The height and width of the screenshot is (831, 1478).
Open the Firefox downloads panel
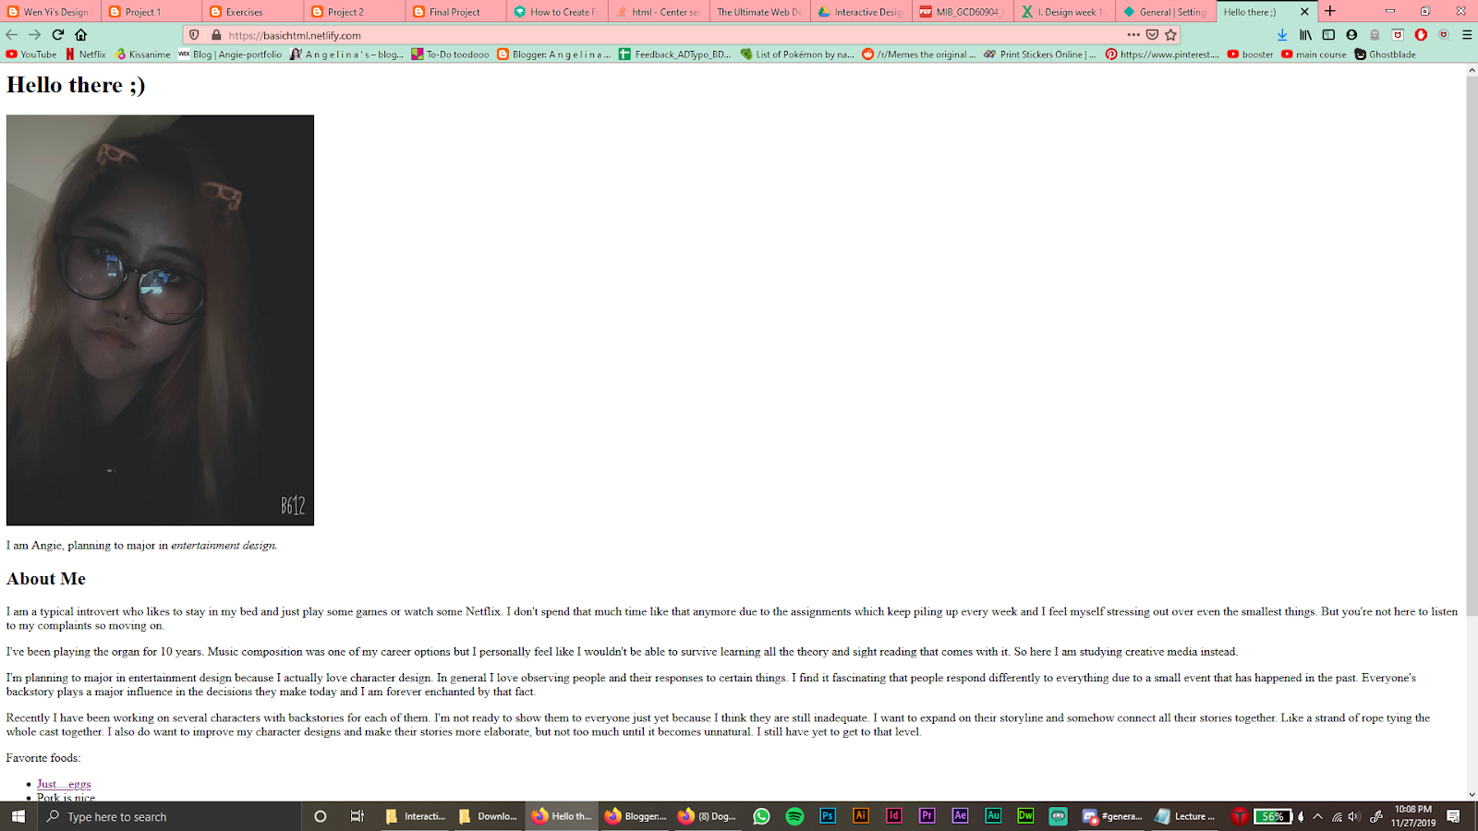point(1282,35)
